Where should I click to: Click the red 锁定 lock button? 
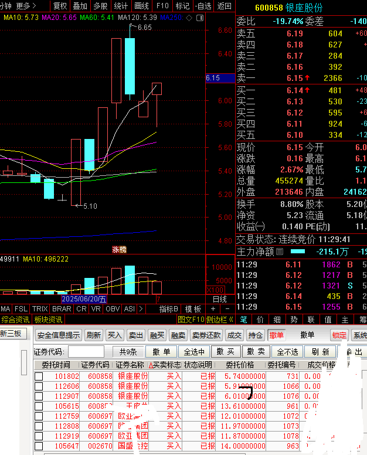pyautogui.click(x=339, y=335)
